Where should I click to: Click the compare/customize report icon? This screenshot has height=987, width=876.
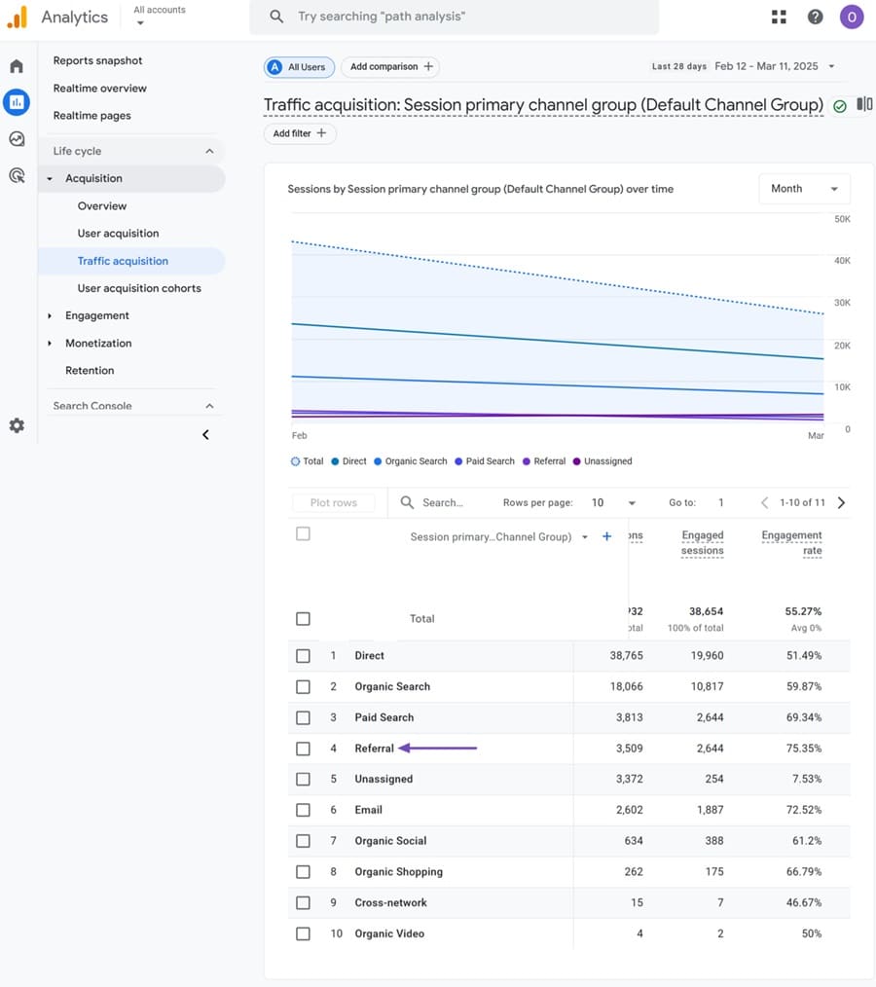tap(863, 104)
